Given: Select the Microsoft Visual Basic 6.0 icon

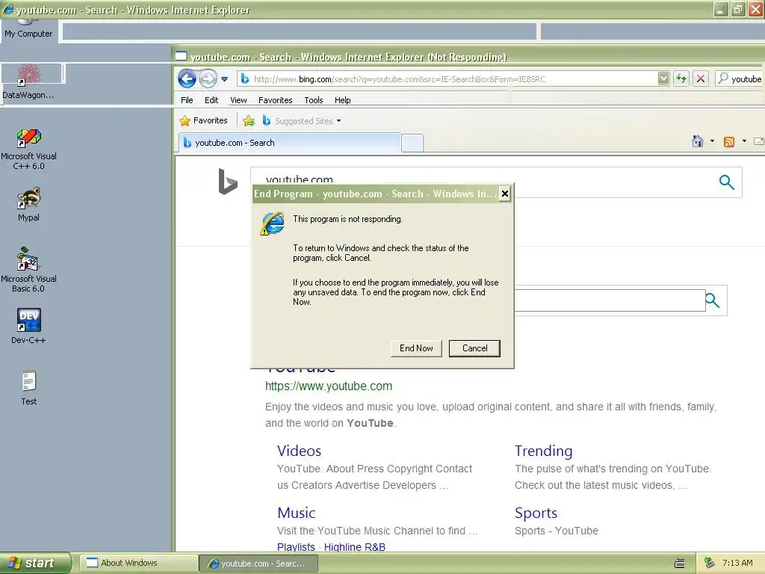Looking at the screenshot, I should (29, 270).
